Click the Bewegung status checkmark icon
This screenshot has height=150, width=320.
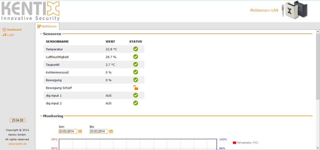(x=136, y=80)
